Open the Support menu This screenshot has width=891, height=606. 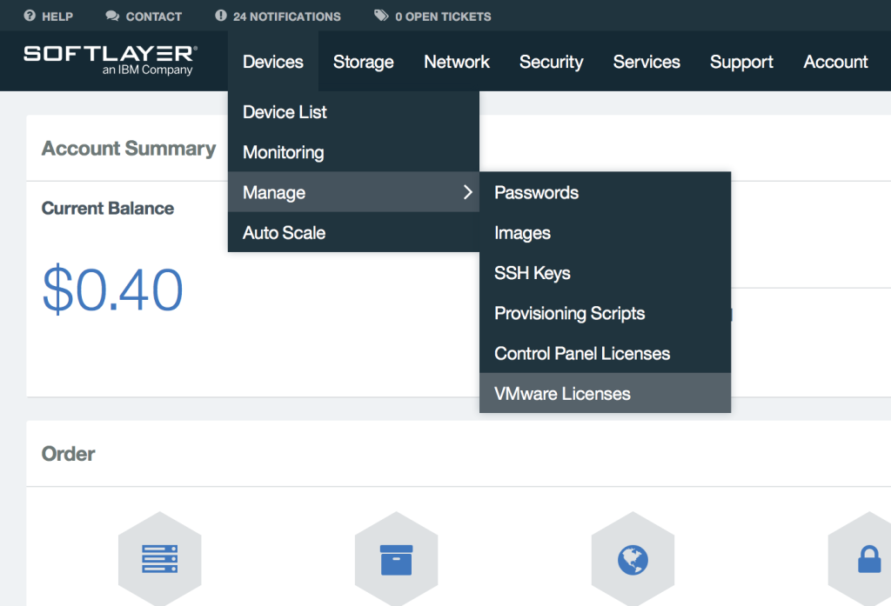(741, 62)
